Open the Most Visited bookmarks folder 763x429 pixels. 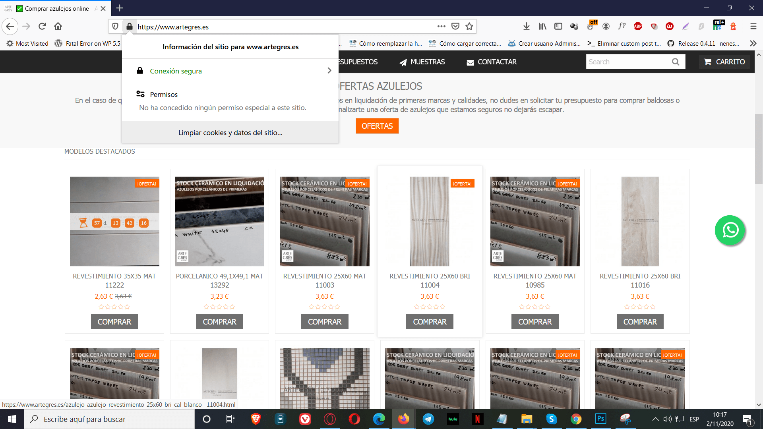(x=27, y=43)
